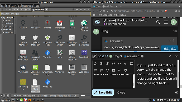Select the xmahjongg icon
This screenshot has width=182, height=102.
[x=23, y=82]
